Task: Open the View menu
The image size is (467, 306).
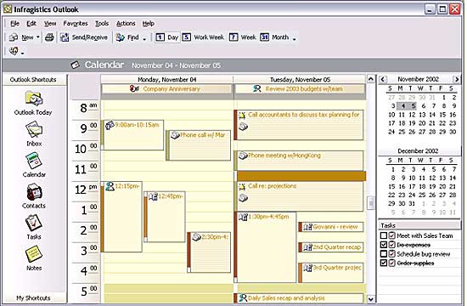Action: pyautogui.click(x=50, y=24)
